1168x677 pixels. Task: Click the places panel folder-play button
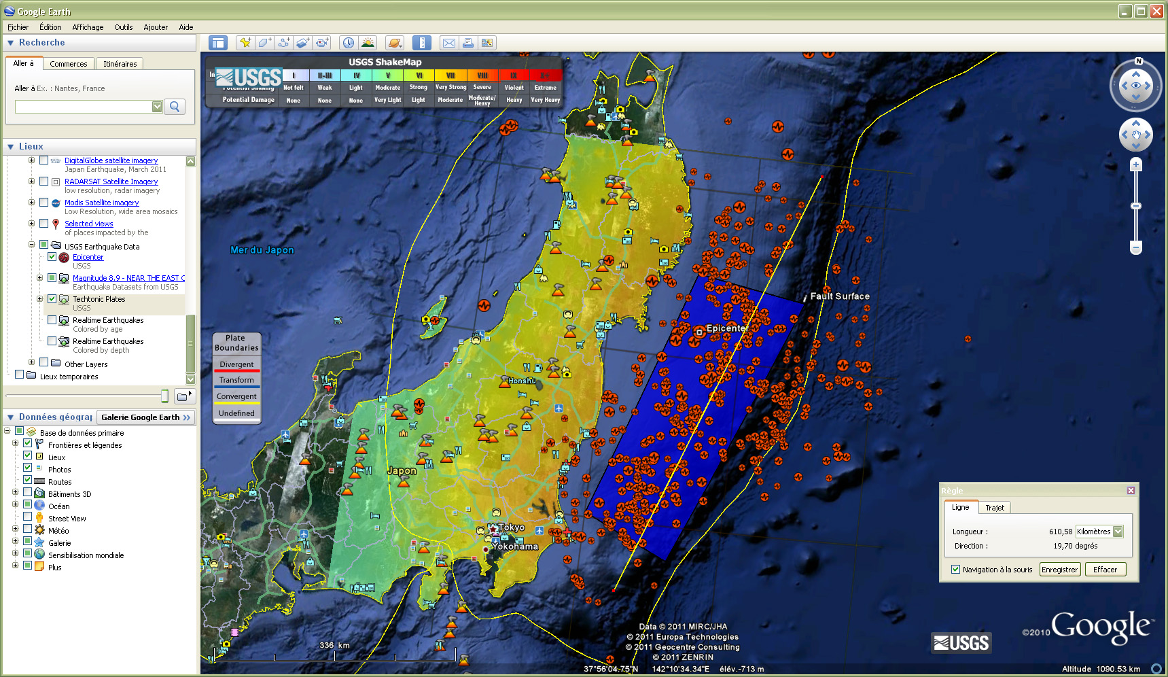coord(184,396)
